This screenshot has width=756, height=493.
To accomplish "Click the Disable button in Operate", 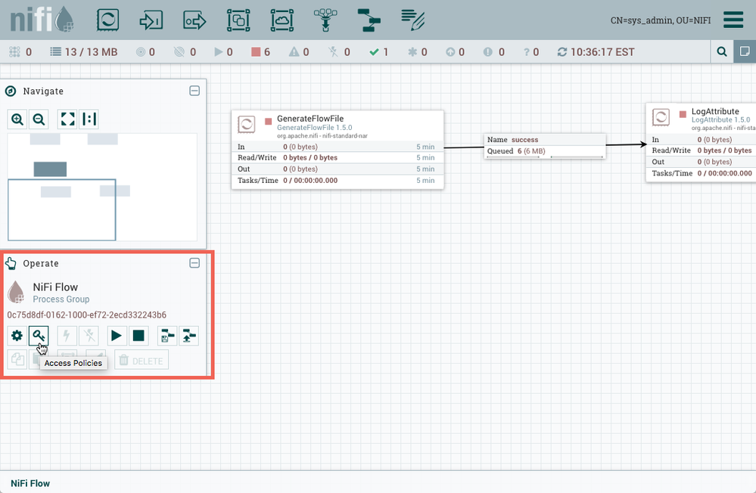I will point(89,336).
